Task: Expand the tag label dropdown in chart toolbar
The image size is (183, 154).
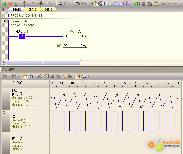Action: pyautogui.click(x=88, y=76)
